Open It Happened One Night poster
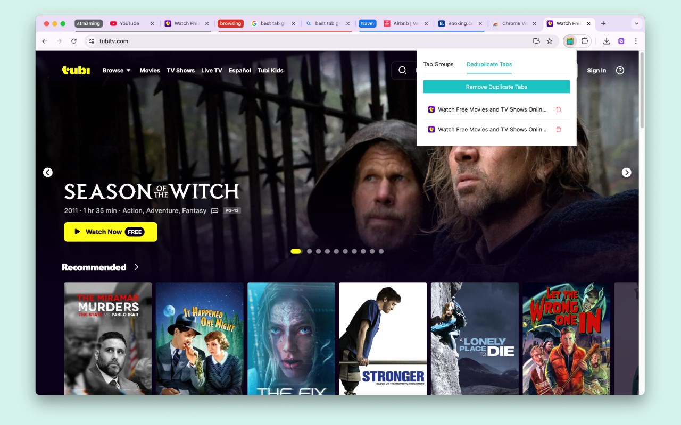 (200, 338)
